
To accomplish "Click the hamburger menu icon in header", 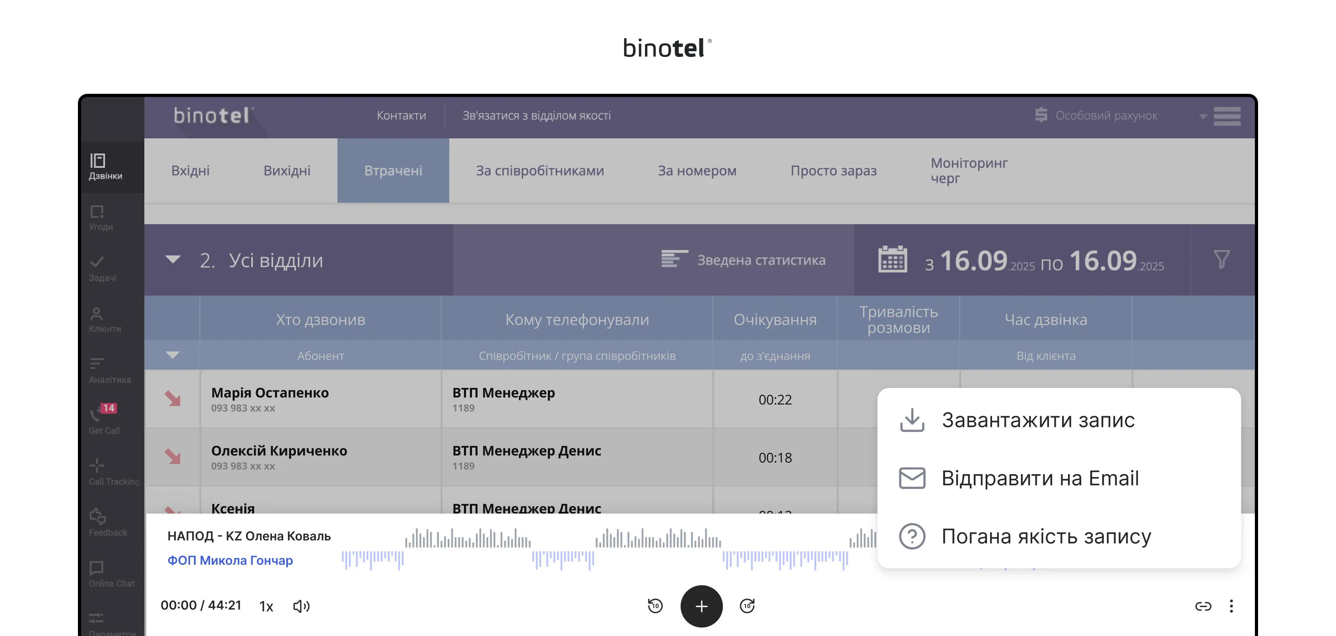I will (1227, 116).
